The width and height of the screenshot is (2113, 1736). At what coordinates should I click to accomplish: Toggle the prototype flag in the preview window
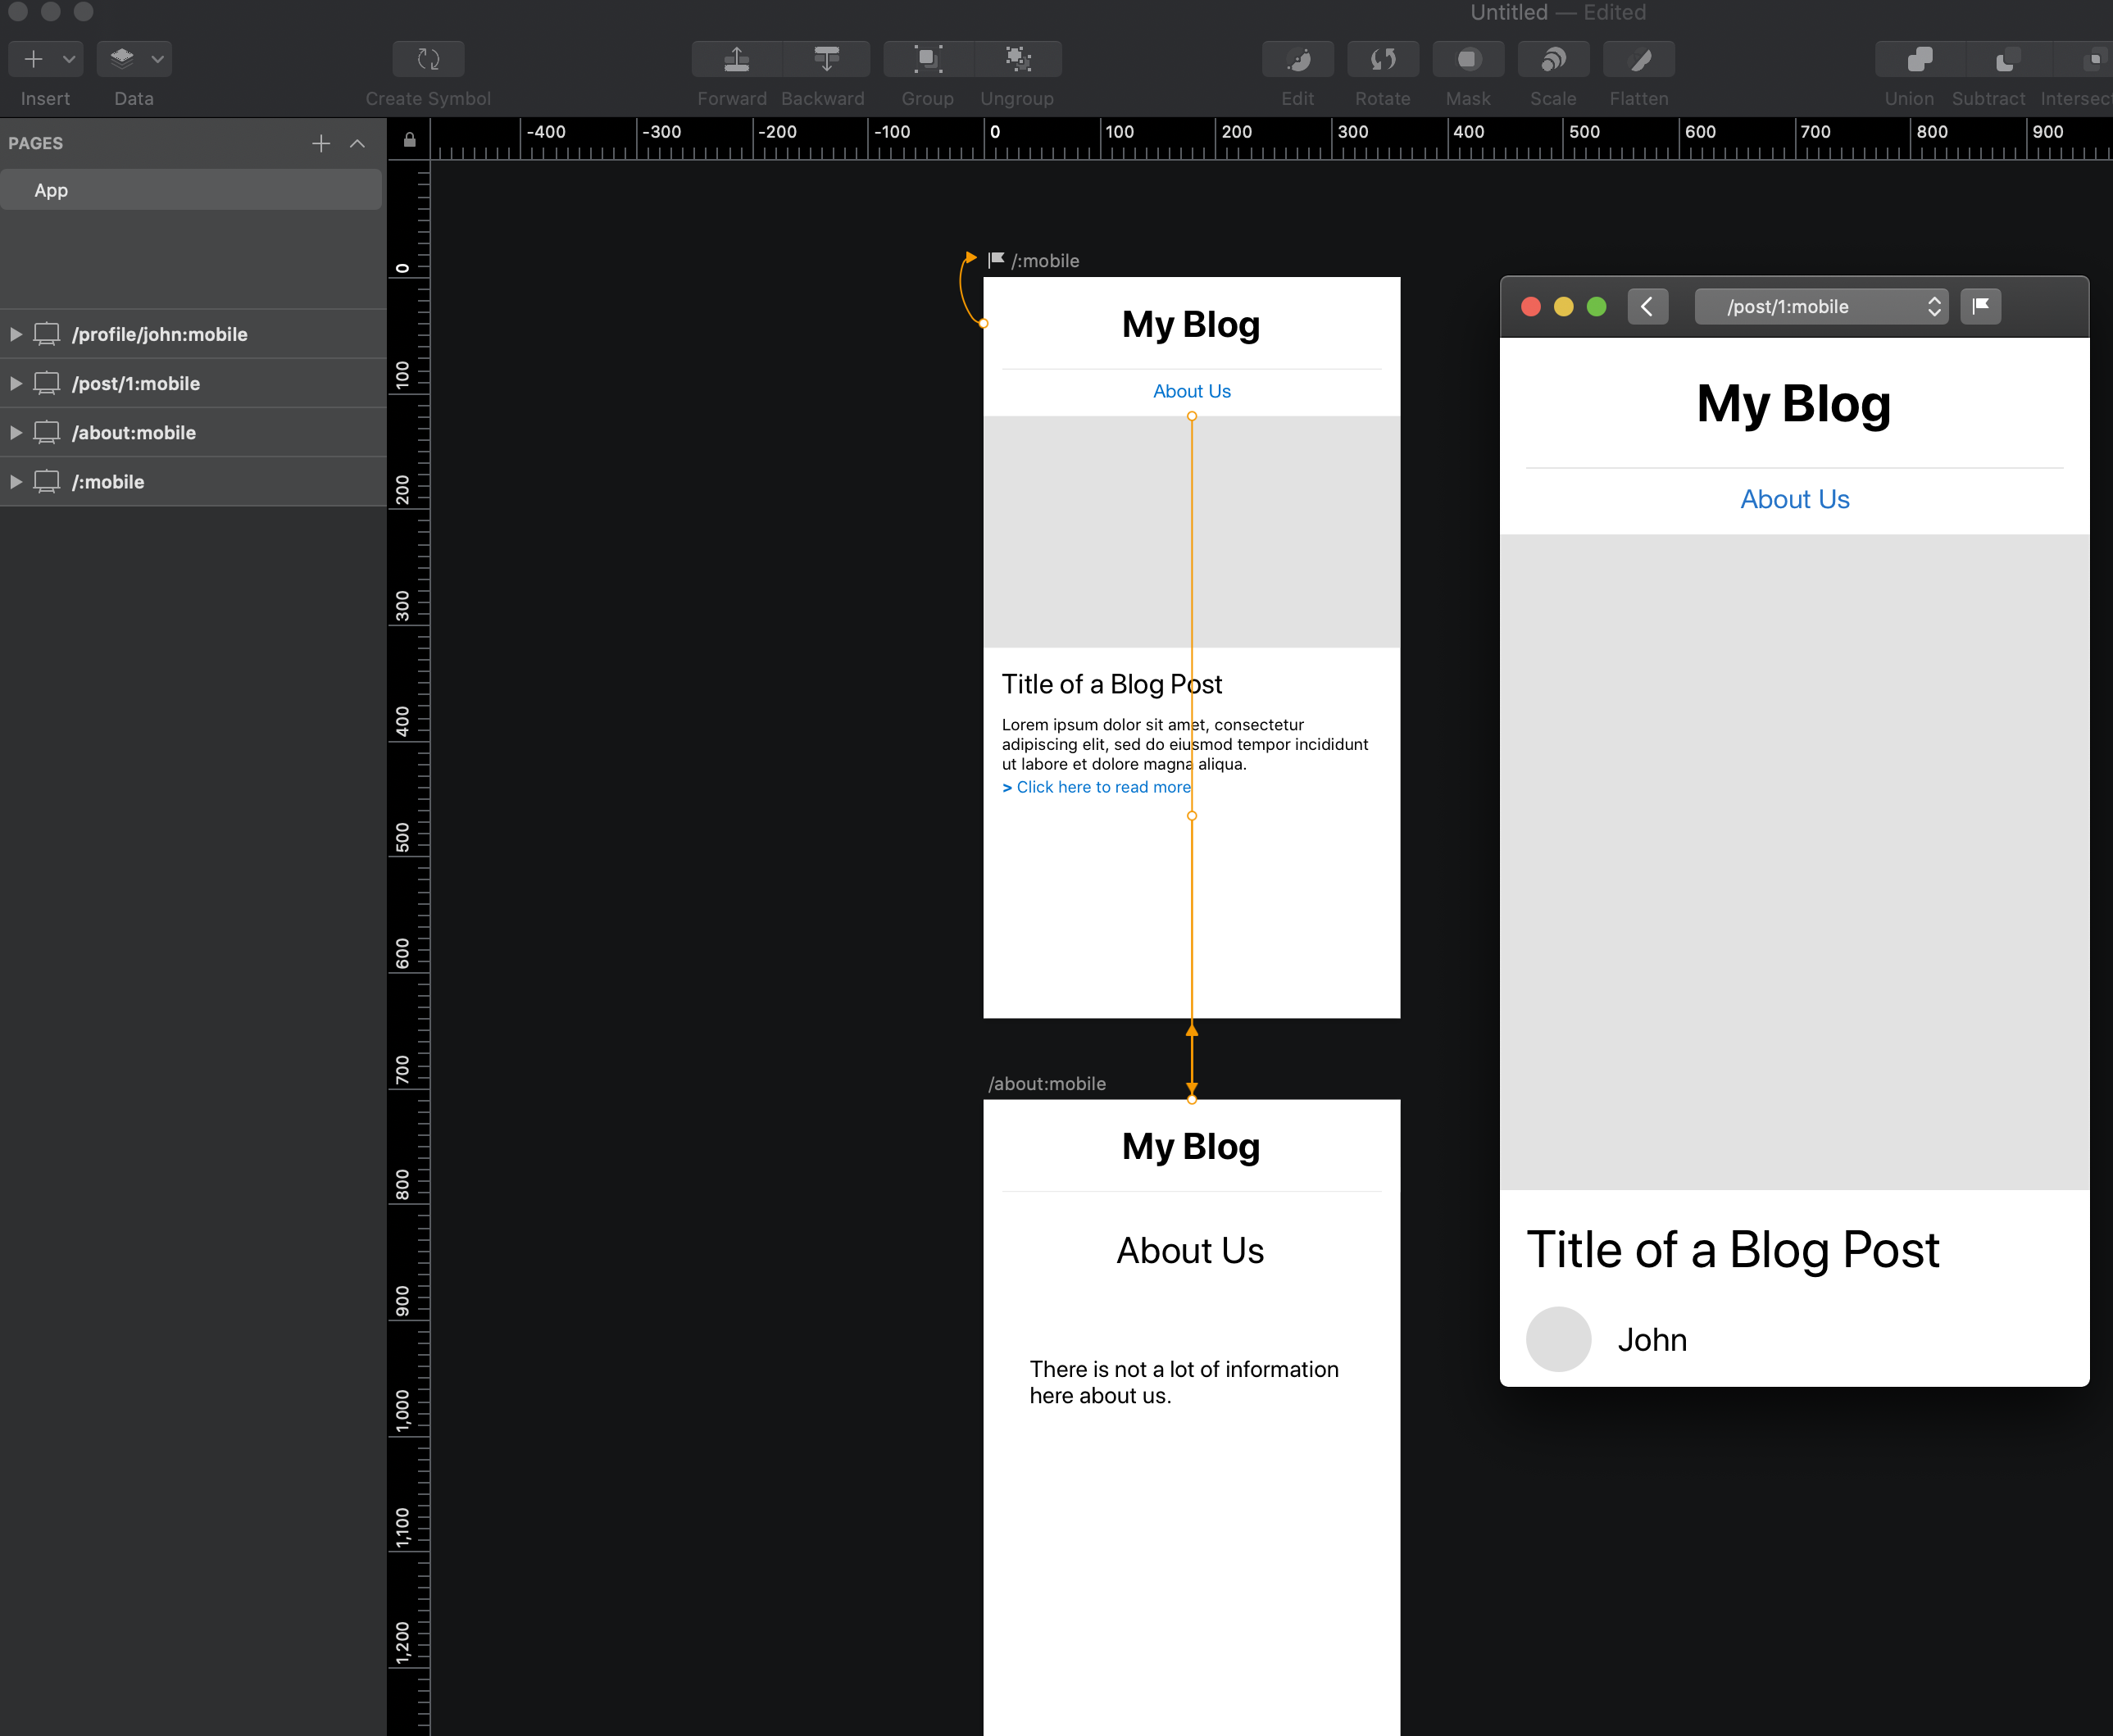click(1981, 306)
